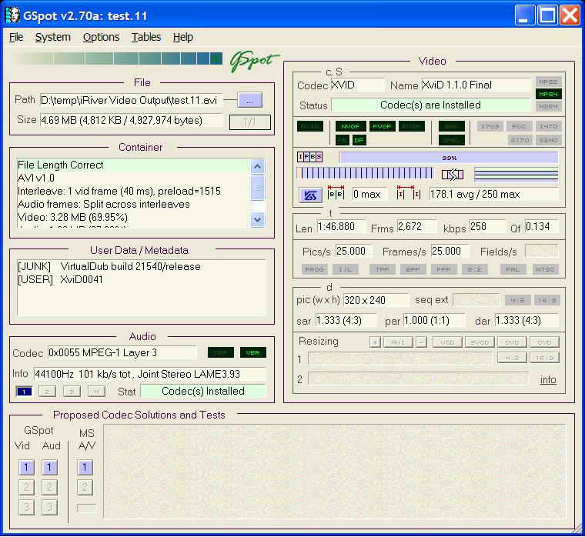Click the NVOP indicator in Video panel
This screenshot has height=537, width=585.
pos(350,126)
